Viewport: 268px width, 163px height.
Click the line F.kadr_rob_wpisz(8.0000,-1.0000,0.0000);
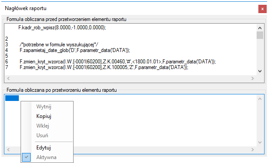pos(62,28)
